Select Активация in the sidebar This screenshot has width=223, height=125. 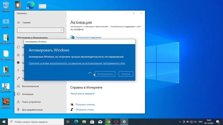[x=28, y=94]
